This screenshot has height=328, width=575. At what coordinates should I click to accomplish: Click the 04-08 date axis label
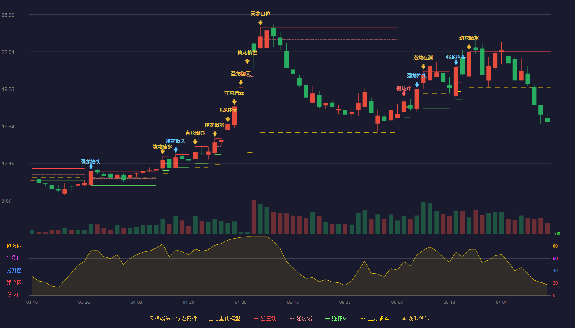(136, 302)
